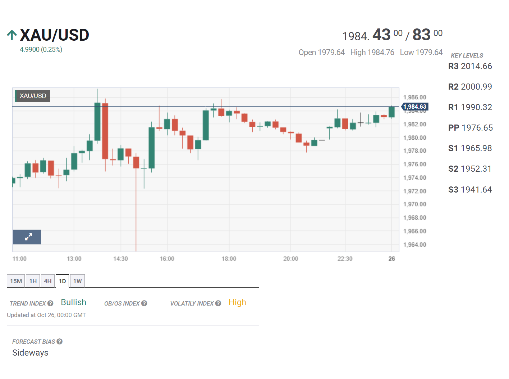Open Volatility Index help icon

(x=218, y=303)
